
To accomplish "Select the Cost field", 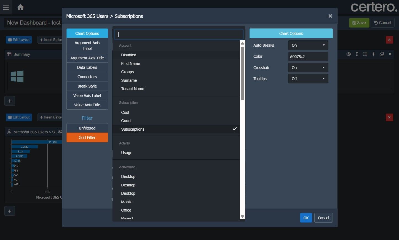I will click(x=176, y=112).
